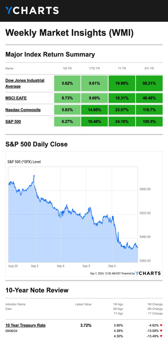Click the Nasdaq 119.7% dark green cell

(x=149, y=110)
